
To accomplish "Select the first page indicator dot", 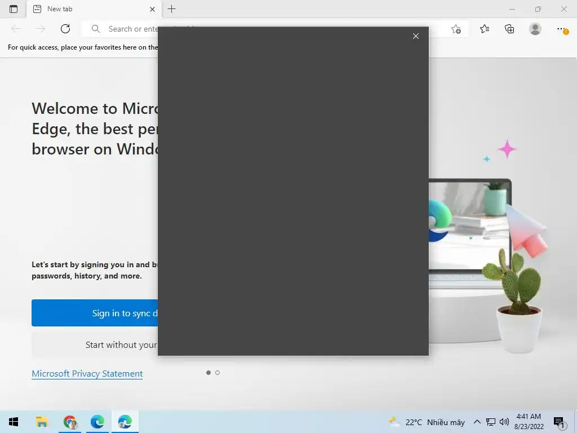I will click(x=208, y=373).
